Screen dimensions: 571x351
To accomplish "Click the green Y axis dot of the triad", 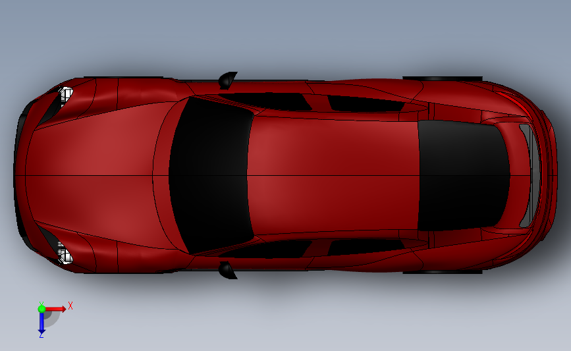I will 41,309.
